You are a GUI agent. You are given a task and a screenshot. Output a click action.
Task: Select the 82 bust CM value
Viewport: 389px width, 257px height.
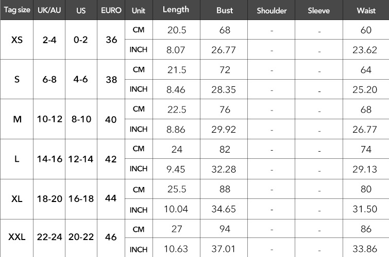click(225, 149)
